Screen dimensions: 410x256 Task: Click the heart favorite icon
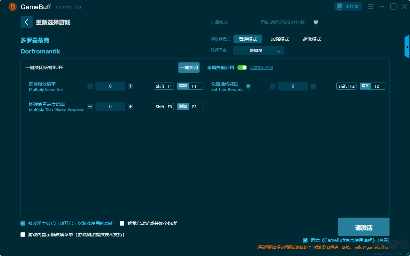click(316, 22)
